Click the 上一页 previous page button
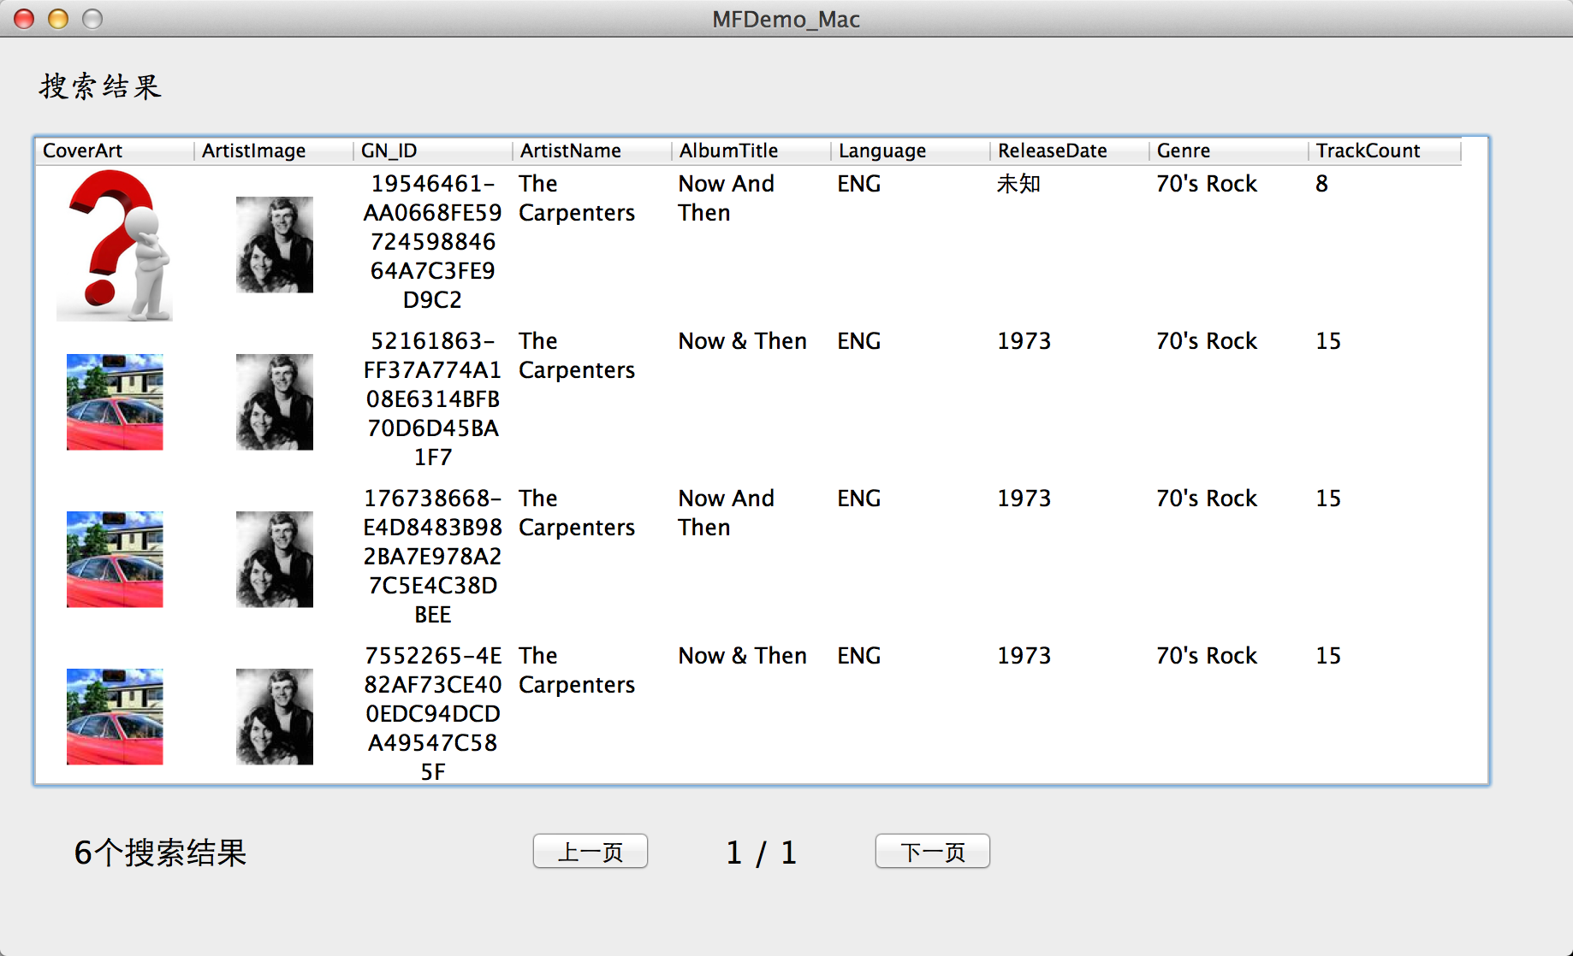The image size is (1573, 956). (x=590, y=852)
